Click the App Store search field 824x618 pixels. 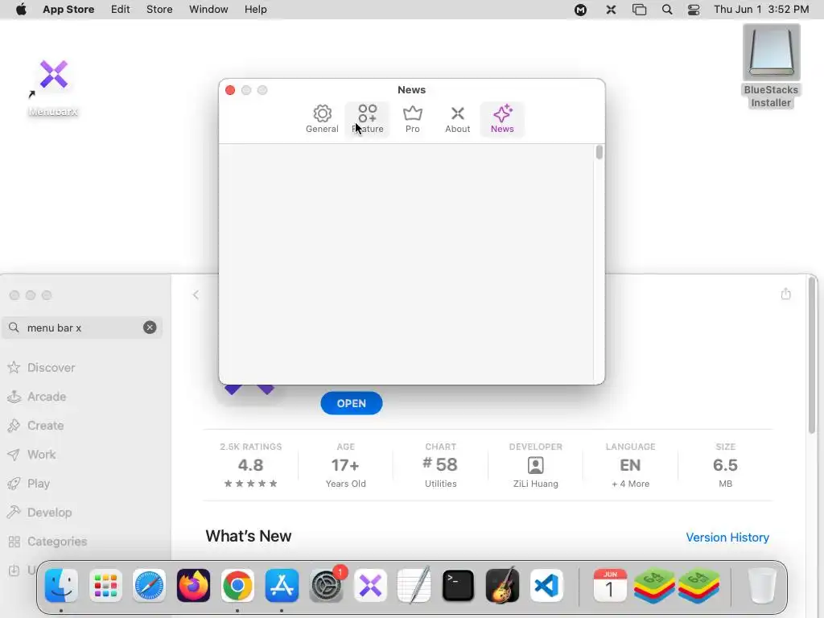[82, 328]
